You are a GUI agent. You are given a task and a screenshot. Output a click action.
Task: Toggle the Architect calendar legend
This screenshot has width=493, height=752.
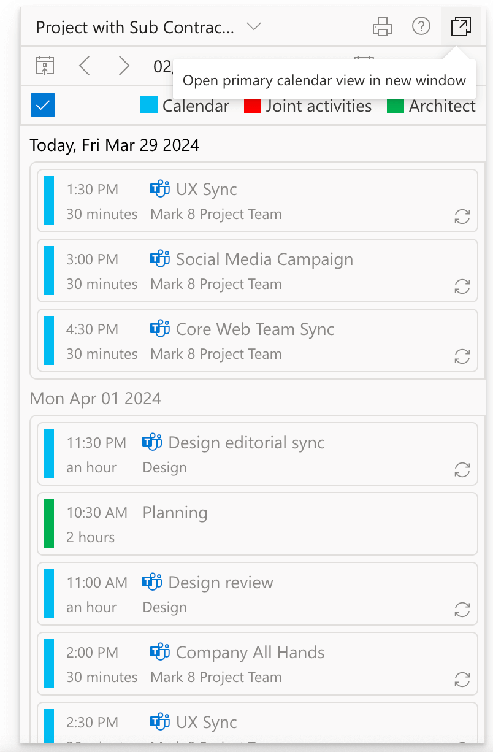pyautogui.click(x=431, y=106)
